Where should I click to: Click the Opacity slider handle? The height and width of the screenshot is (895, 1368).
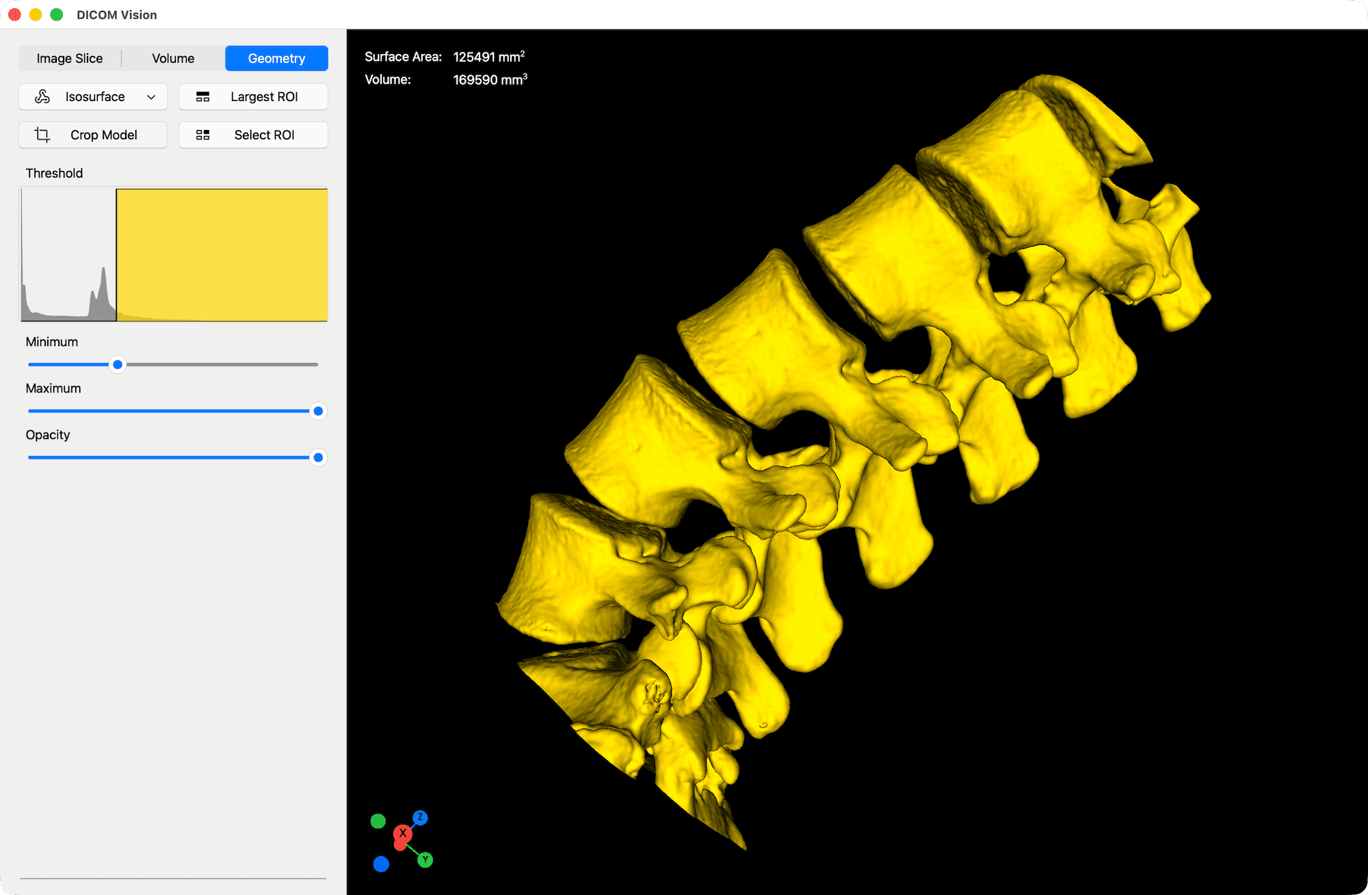pos(317,457)
